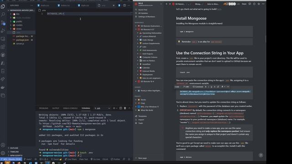Screen dimensions: 292x164
Task: Open Run and Debug view icon
Action: pyautogui.click(x=3, y=31)
